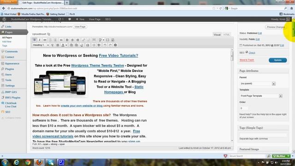Toggle the kitchen sink toolbar row
The image size is (295, 166).
coord(113,40)
